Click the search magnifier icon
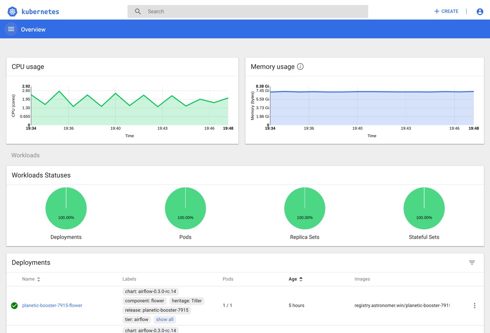The height and width of the screenshot is (333, 490). (x=138, y=12)
